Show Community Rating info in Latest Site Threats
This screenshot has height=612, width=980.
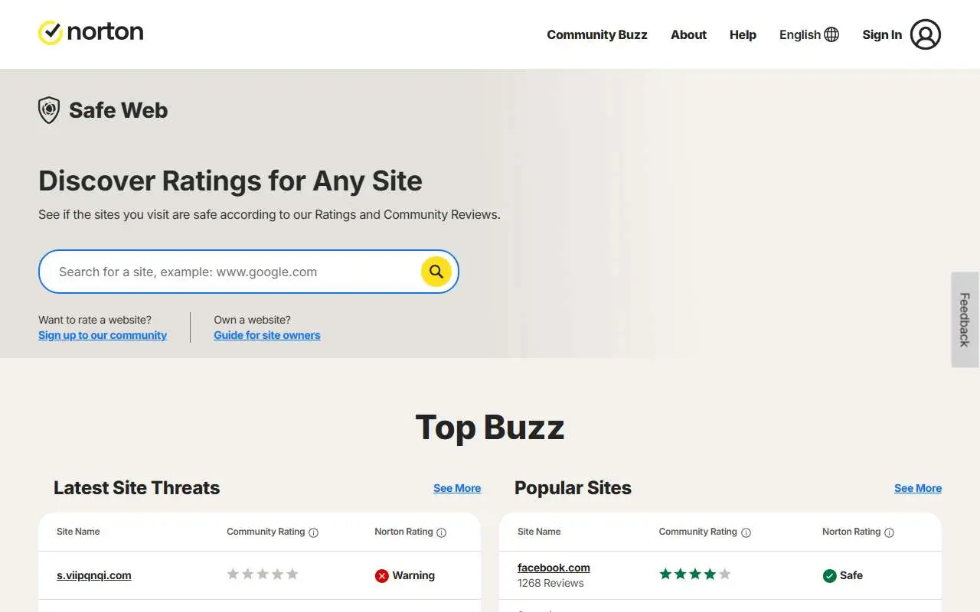click(x=313, y=532)
